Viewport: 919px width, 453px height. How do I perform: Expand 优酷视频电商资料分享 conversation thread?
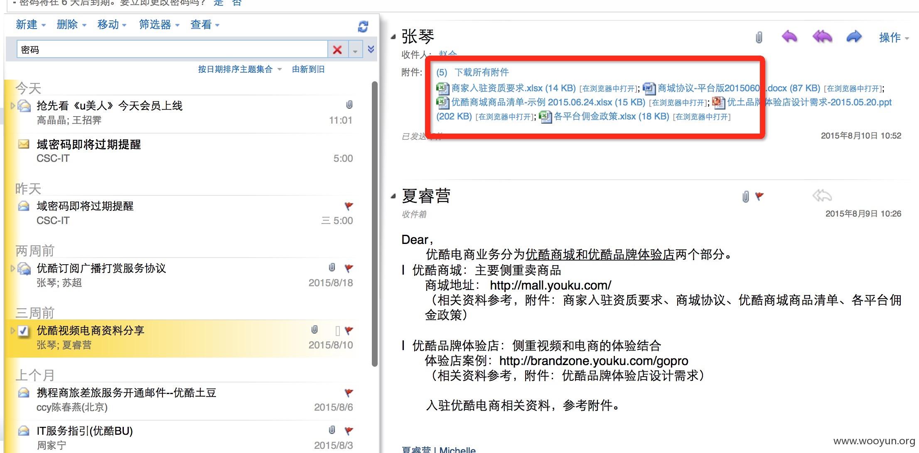pyautogui.click(x=13, y=331)
